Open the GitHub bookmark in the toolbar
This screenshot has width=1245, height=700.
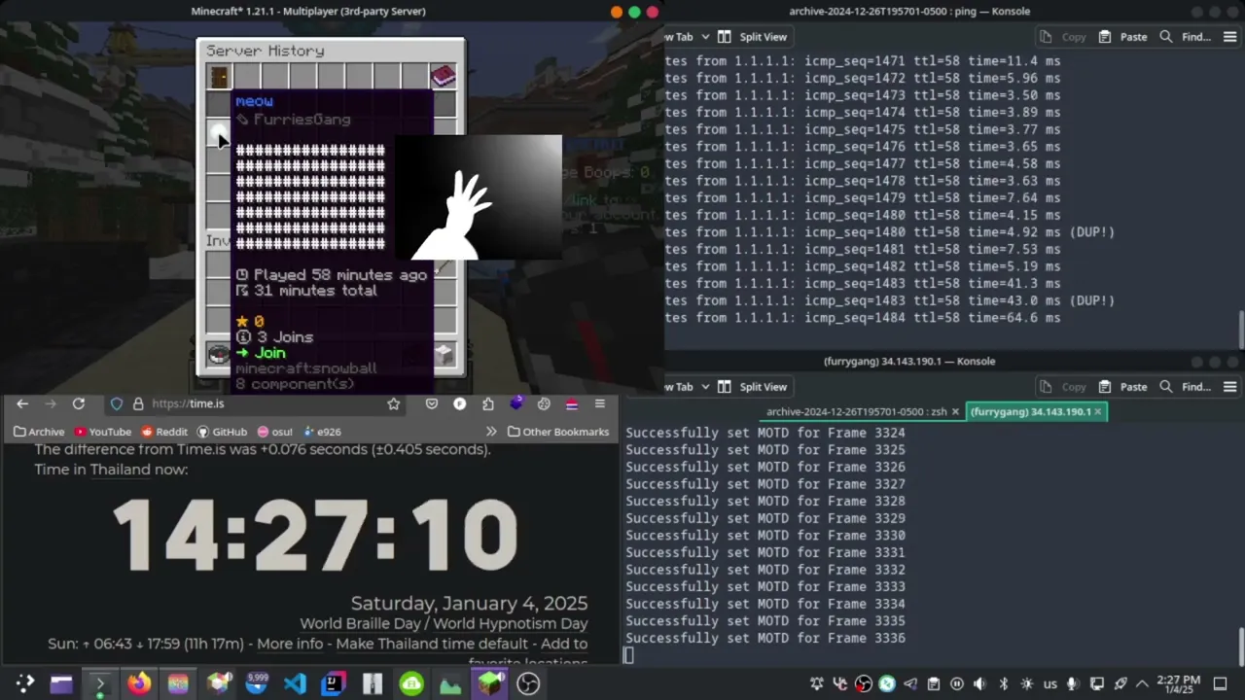(222, 432)
